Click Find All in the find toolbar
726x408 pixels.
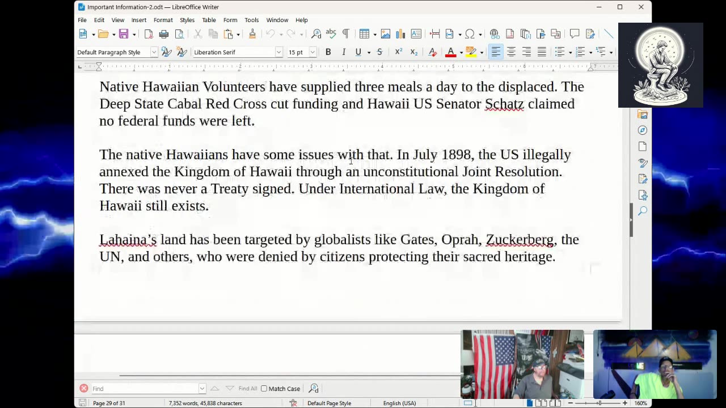pos(248,389)
